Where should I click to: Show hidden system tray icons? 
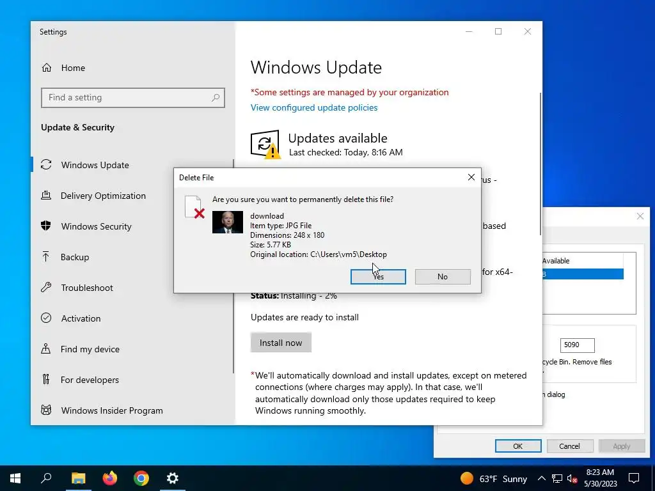[541, 478]
